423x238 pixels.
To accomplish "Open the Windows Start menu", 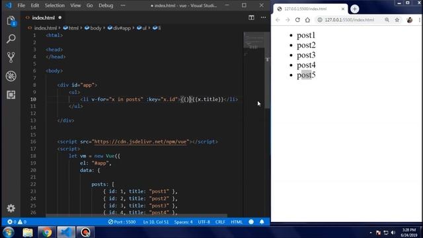I will tap(9, 232).
